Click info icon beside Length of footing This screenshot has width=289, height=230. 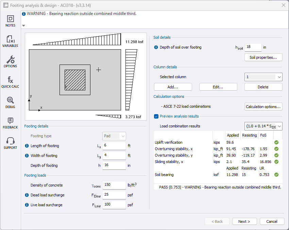tap(27, 146)
